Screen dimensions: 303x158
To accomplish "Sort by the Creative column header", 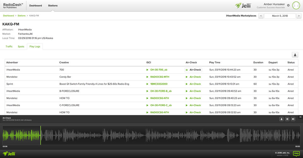I will coord(64,63).
